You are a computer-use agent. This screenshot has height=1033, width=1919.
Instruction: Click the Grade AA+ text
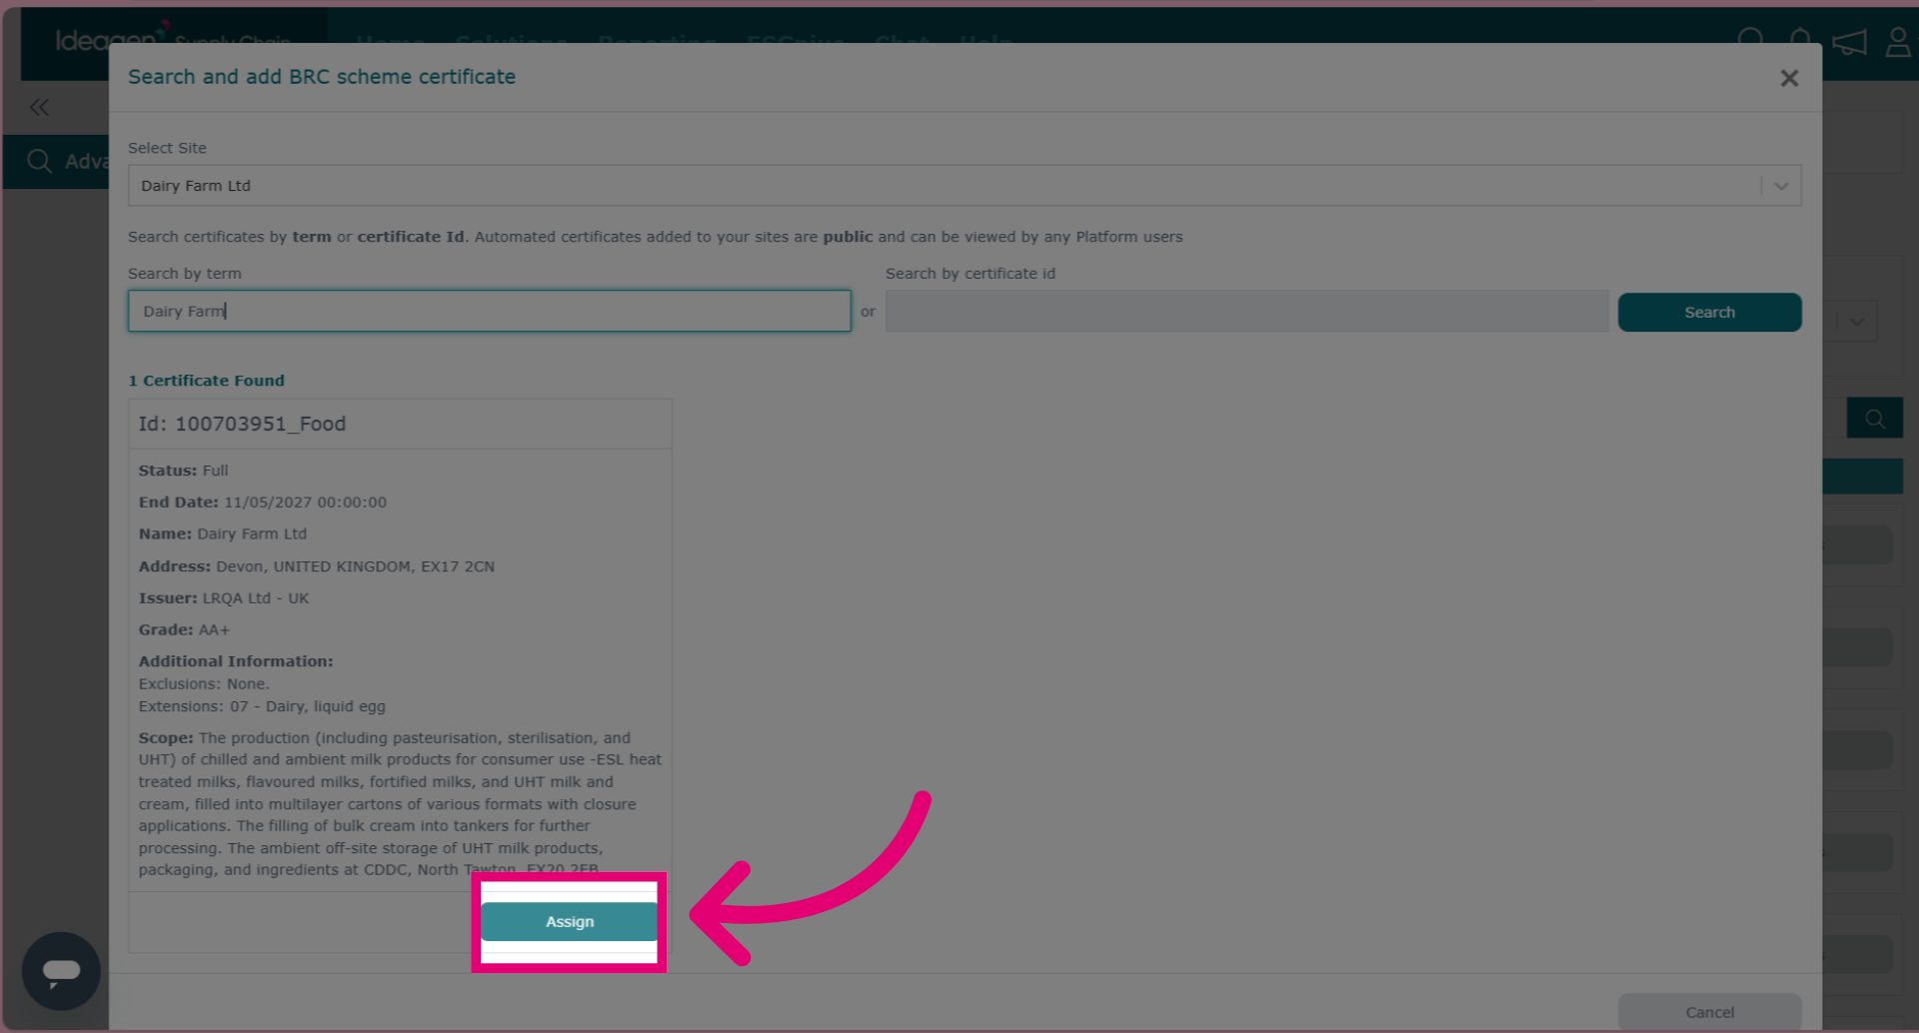(184, 630)
